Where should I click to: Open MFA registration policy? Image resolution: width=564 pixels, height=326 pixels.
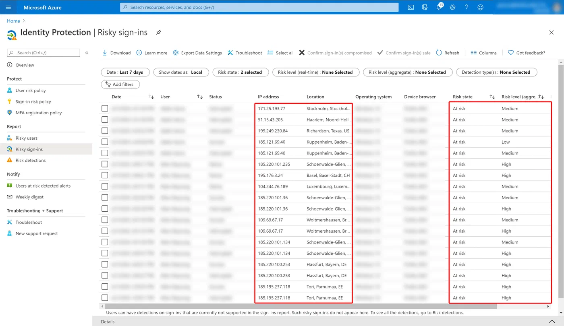tap(39, 113)
